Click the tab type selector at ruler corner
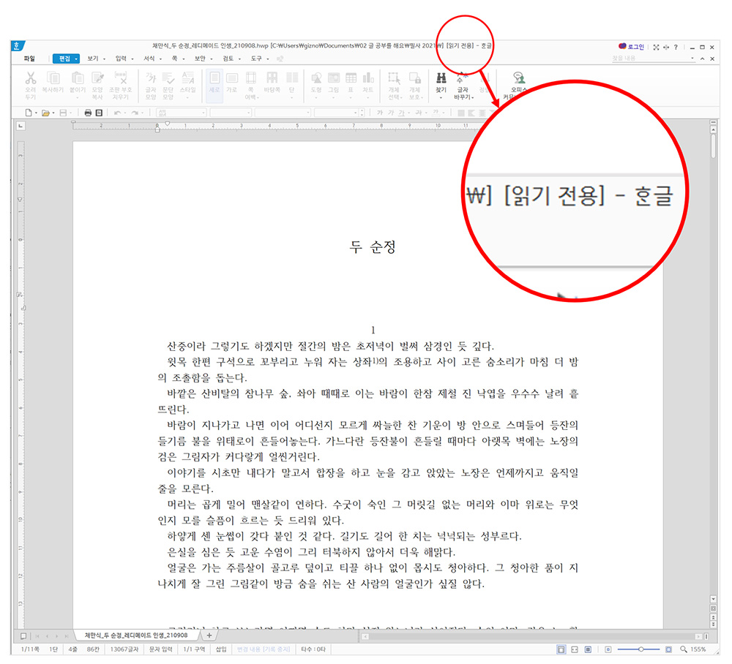This screenshot has height=664, width=732. (x=20, y=126)
